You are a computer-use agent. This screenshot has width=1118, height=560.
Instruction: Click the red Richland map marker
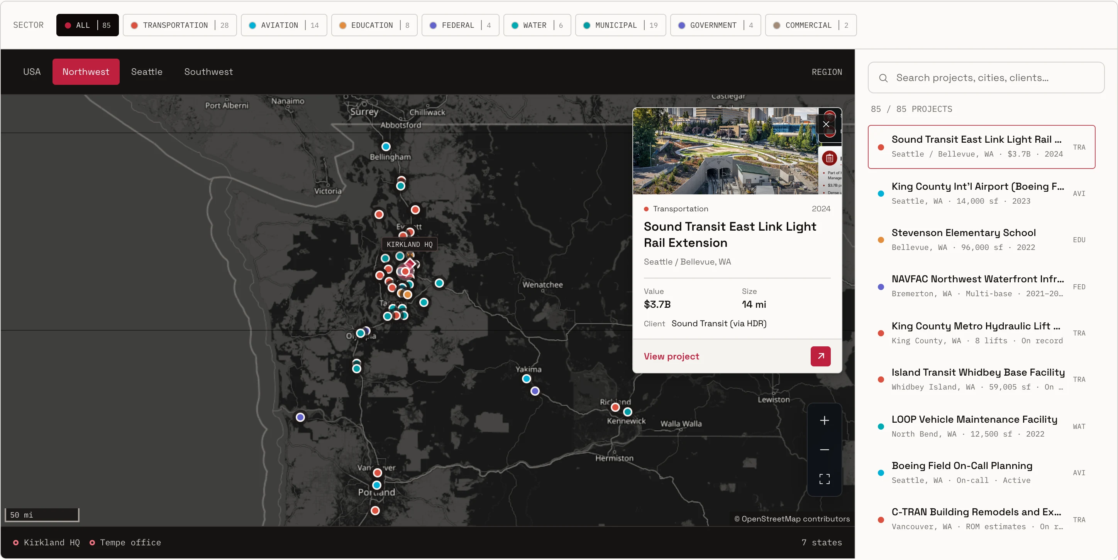[x=615, y=407]
